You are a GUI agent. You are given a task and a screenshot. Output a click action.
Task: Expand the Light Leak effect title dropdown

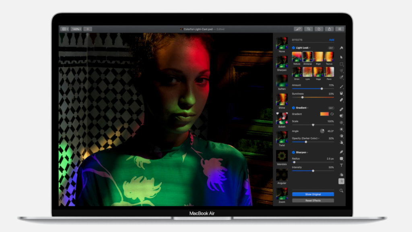(303, 48)
